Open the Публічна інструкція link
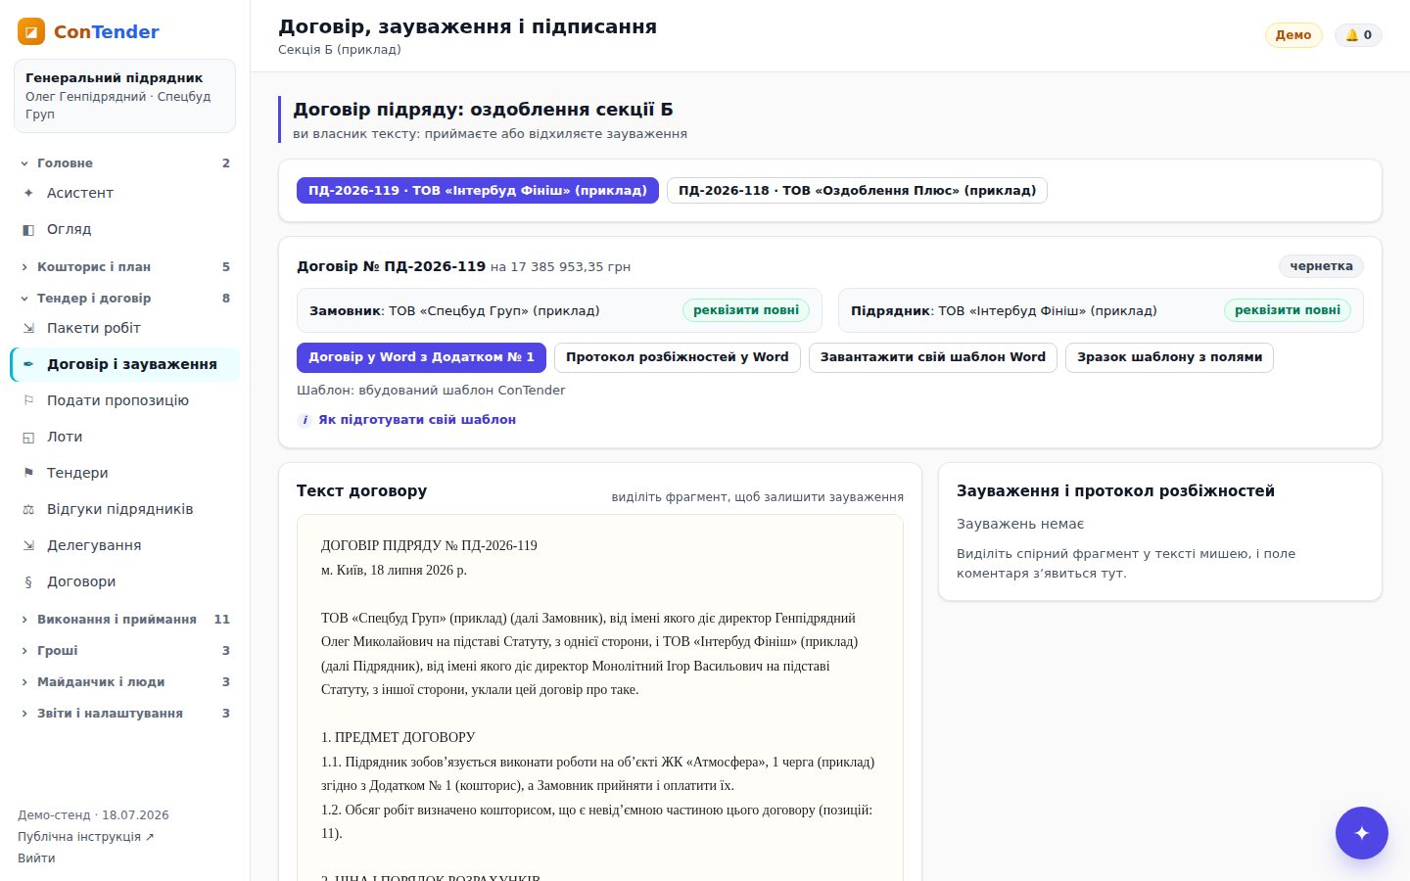This screenshot has height=881, width=1410. 86,837
